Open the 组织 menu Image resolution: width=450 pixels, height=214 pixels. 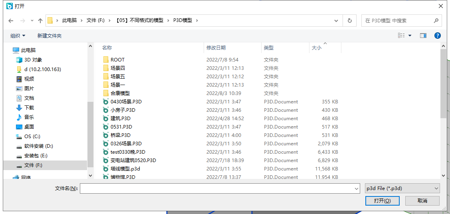(x=18, y=36)
